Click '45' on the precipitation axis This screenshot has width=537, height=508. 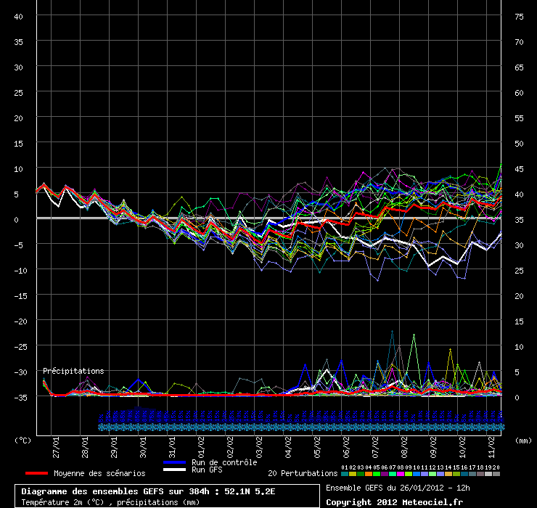point(519,169)
